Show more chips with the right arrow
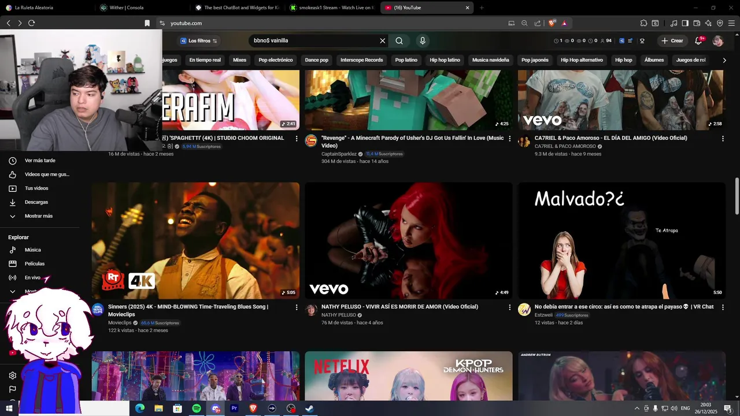The width and height of the screenshot is (740, 416). pyautogui.click(x=724, y=60)
